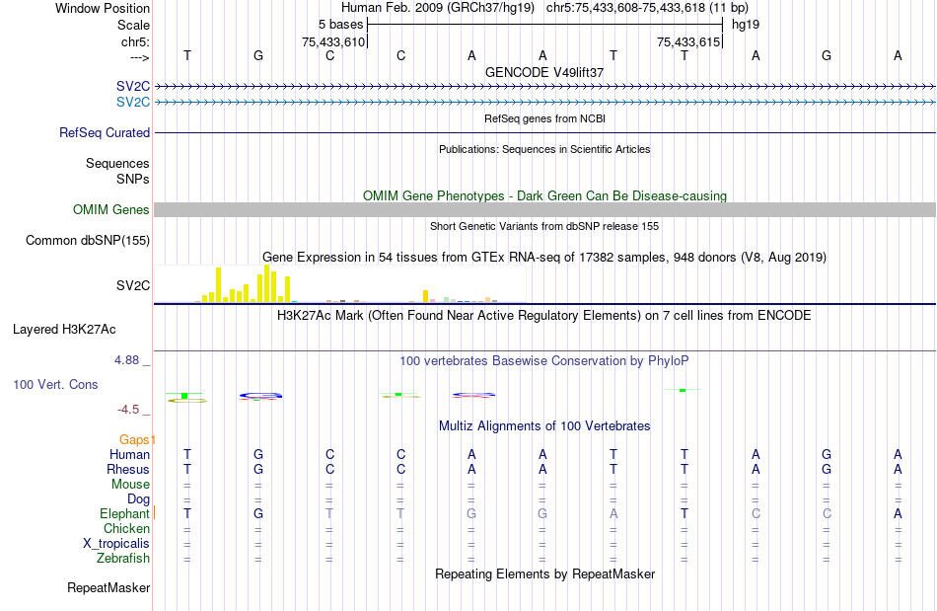Open the H3K27Ac Mark track title
This screenshot has height=611, width=937.
(x=544, y=315)
